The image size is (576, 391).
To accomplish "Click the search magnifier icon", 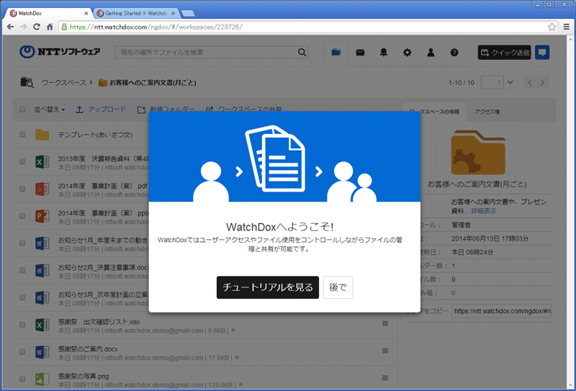I will click(x=302, y=53).
